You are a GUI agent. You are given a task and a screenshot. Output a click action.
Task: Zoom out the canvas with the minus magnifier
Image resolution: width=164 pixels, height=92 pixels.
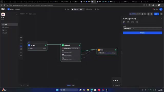(x=113, y=85)
